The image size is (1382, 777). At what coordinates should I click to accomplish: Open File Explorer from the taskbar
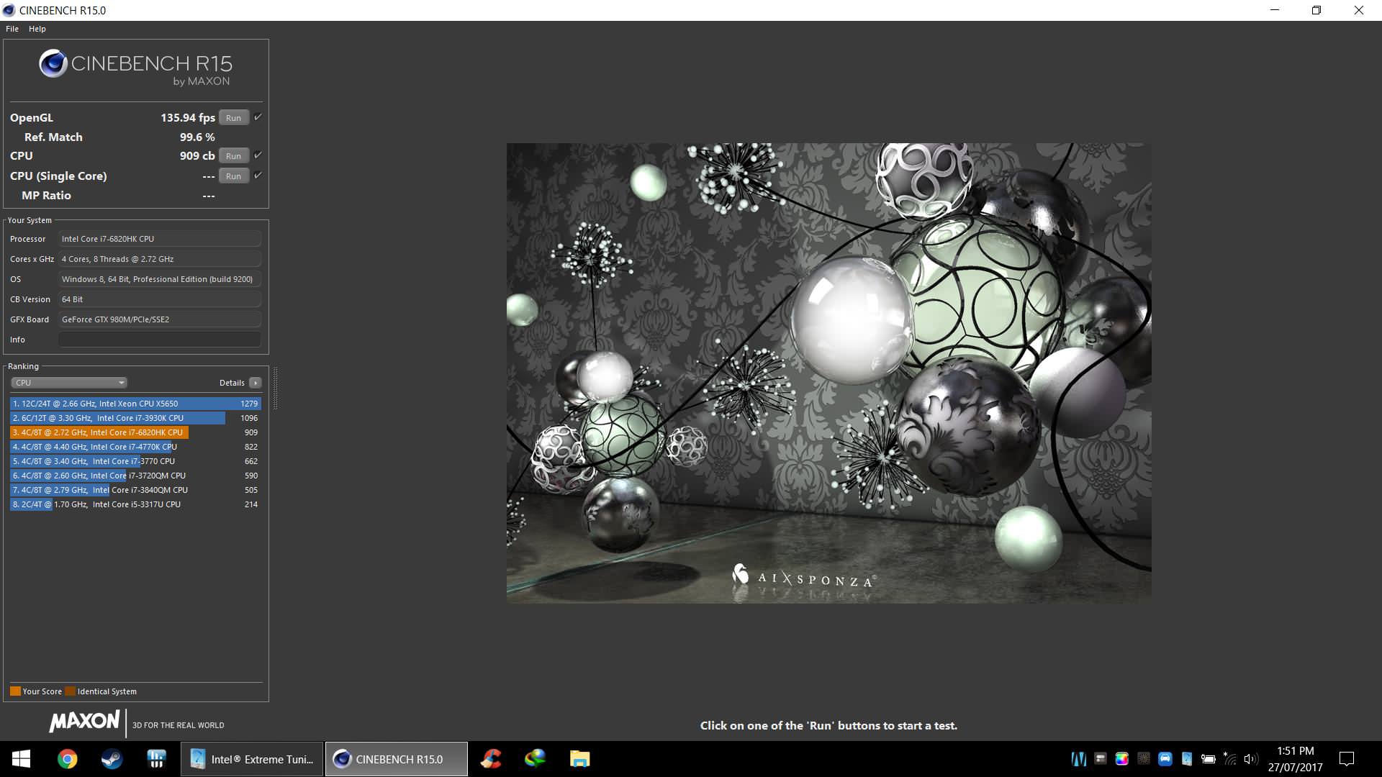click(579, 759)
